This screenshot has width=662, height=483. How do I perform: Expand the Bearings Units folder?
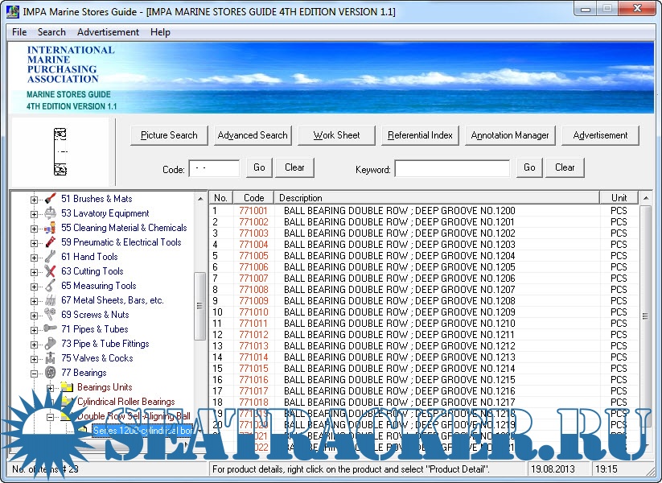pyautogui.click(x=50, y=387)
